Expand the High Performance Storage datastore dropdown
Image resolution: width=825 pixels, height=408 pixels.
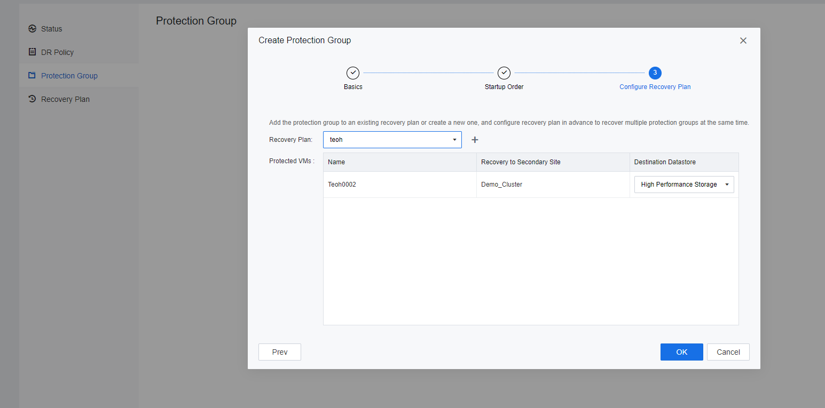(683, 185)
